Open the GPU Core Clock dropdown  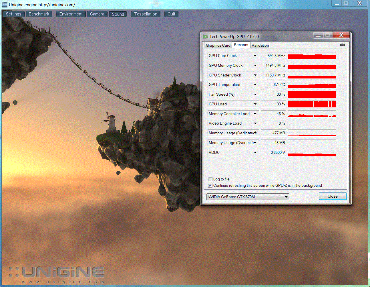[x=255, y=56]
